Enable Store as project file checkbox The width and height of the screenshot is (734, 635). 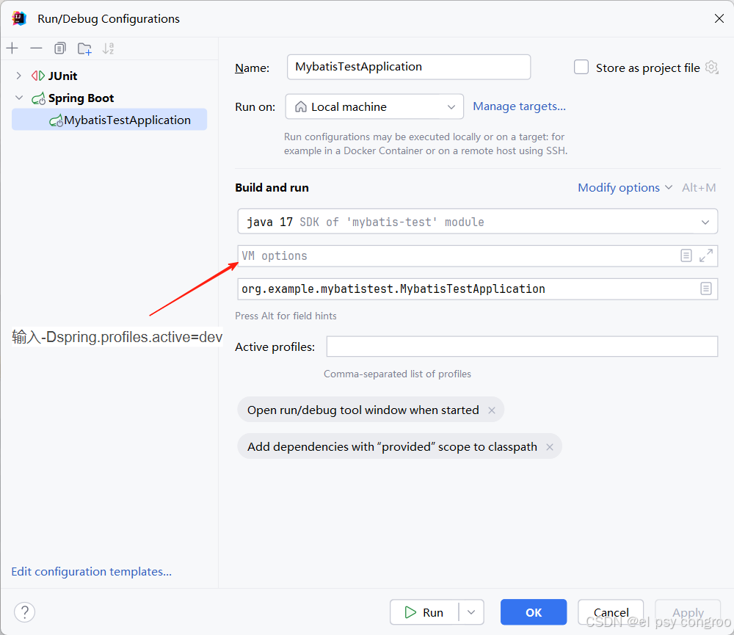(581, 68)
